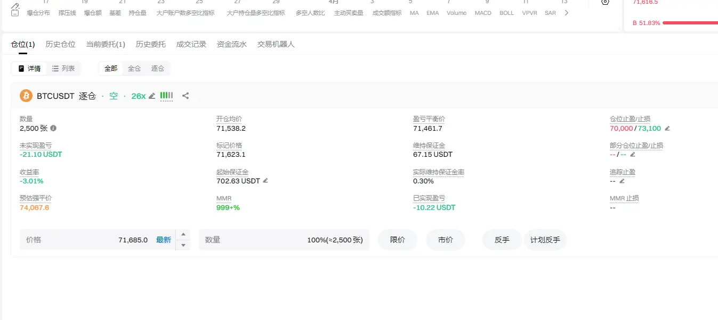
Task: Toggle the BOLL indicator
Action: [507, 13]
